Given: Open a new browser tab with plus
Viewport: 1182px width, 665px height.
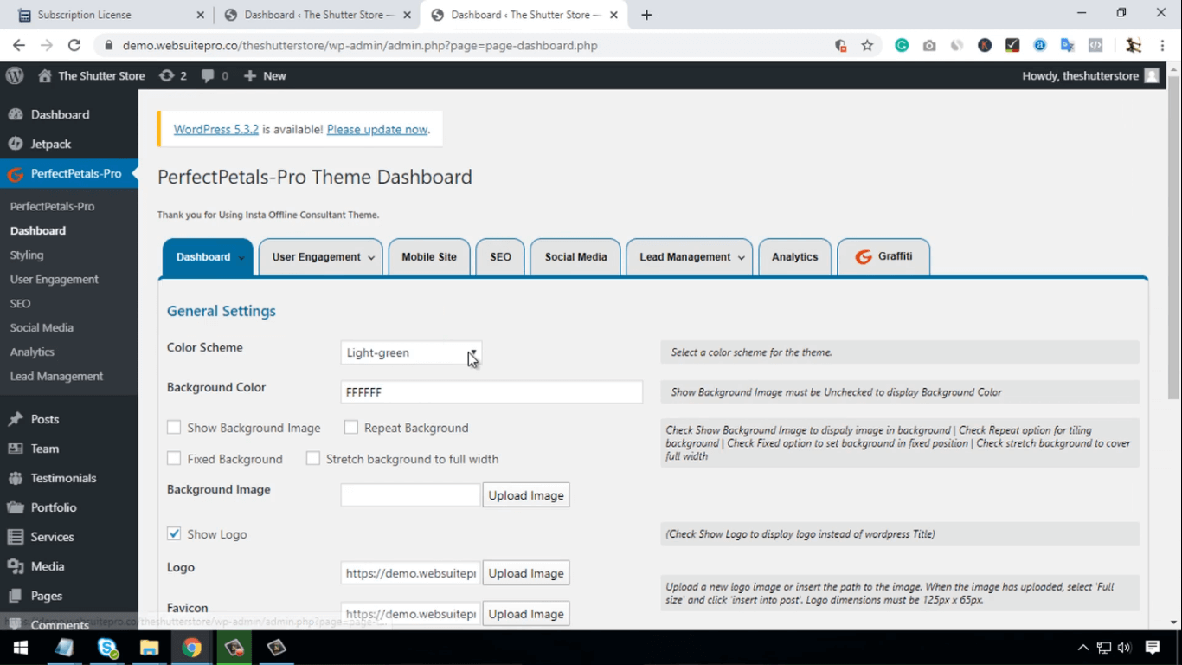Looking at the screenshot, I should [x=646, y=15].
